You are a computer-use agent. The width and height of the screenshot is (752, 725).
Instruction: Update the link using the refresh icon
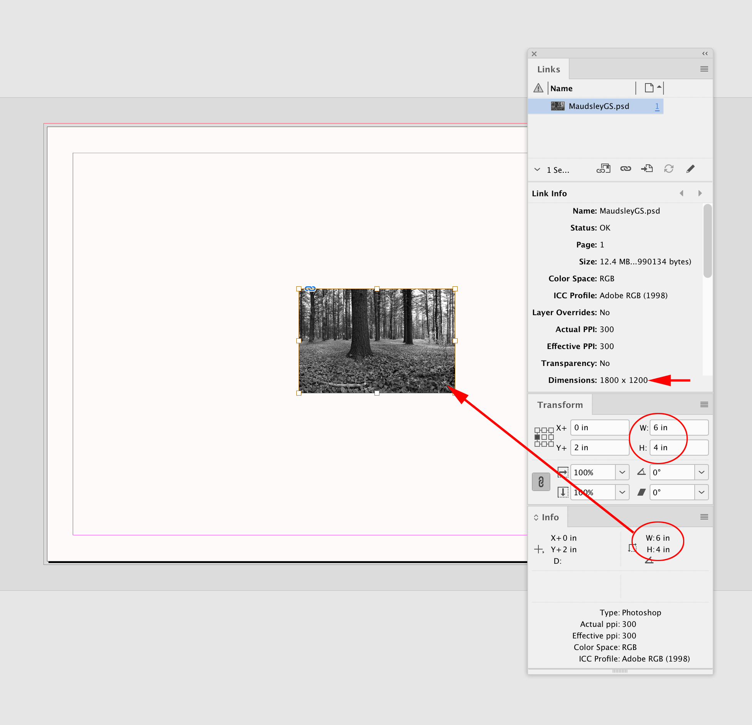(x=669, y=169)
